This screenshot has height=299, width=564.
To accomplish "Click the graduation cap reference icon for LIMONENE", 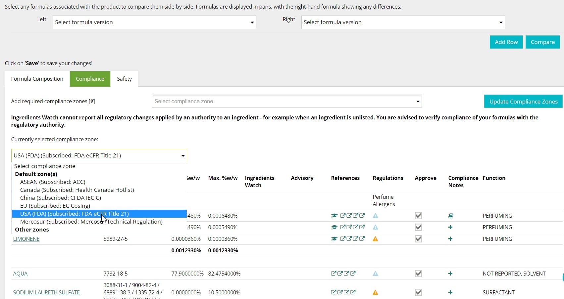I will point(334,239).
